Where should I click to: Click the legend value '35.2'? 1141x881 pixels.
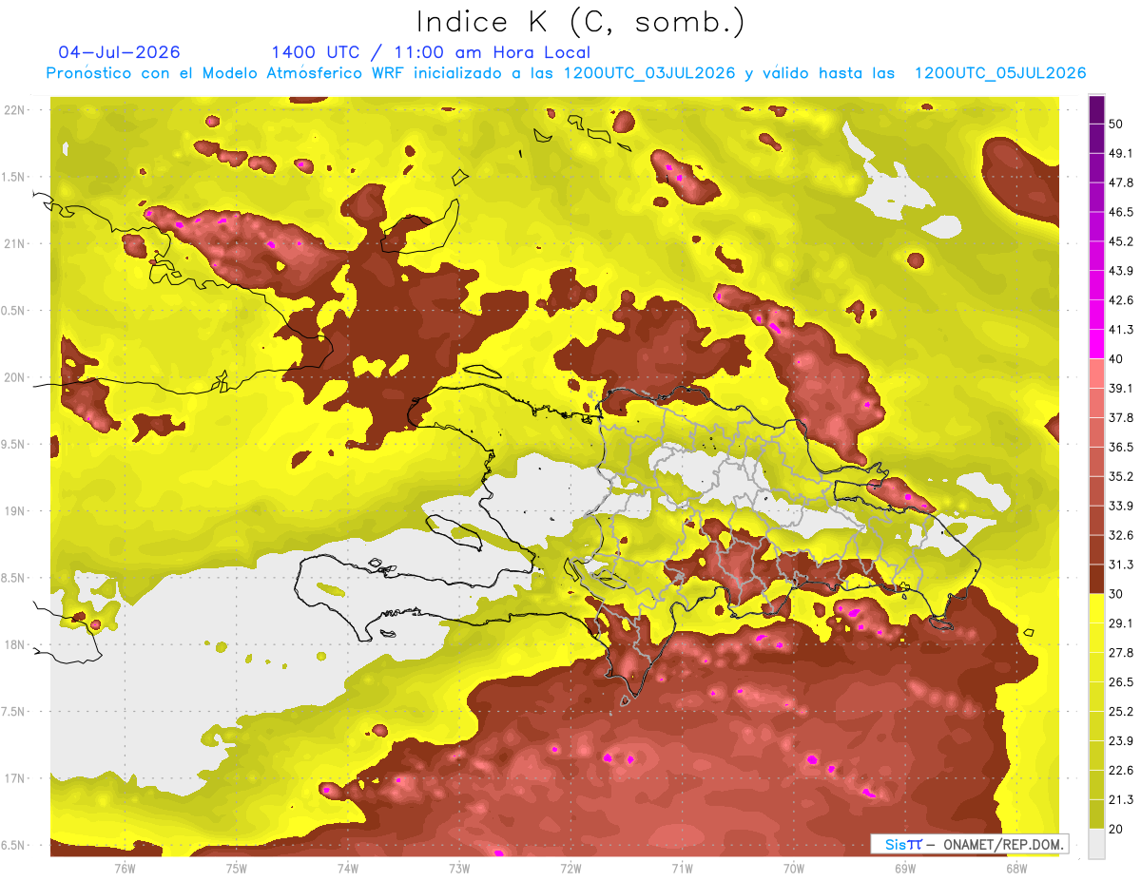click(x=1120, y=476)
